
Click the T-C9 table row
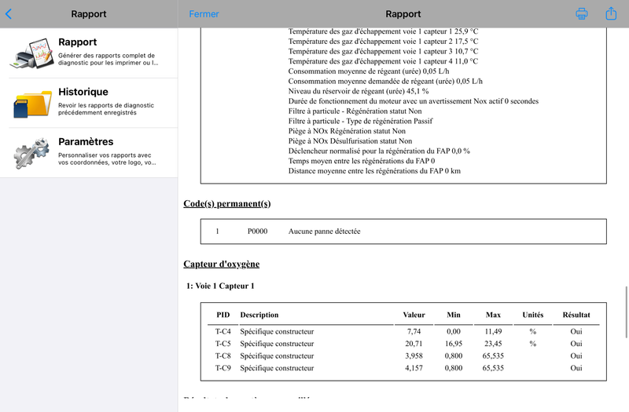(x=403, y=368)
